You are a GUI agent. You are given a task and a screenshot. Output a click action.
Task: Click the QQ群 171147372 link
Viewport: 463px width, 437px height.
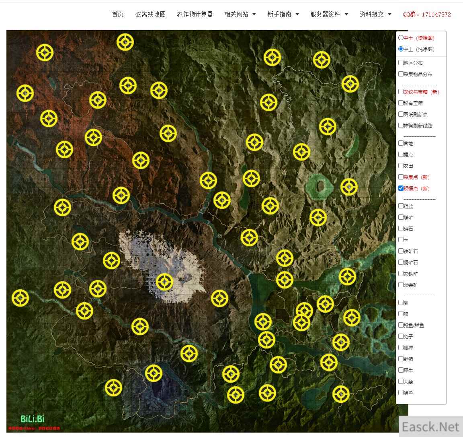click(x=427, y=14)
